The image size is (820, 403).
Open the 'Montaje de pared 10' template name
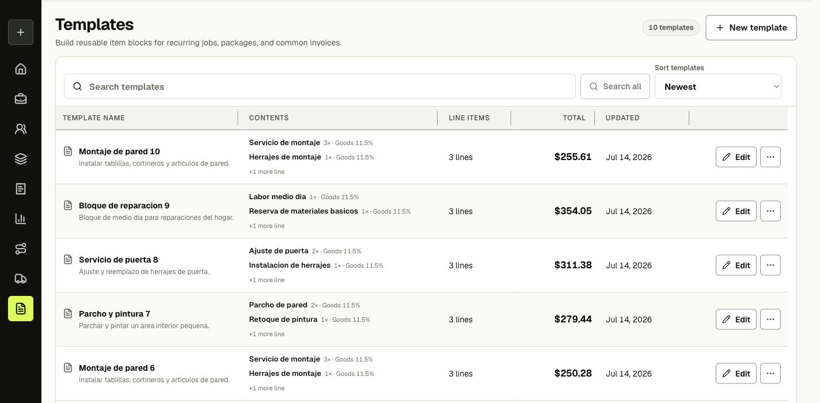tap(119, 151)
